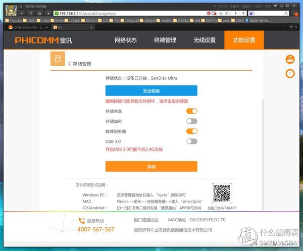Open the 终端管理 menu

[x=165, y=40]
